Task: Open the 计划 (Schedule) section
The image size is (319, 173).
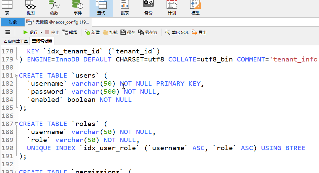Action: [172, 8]
